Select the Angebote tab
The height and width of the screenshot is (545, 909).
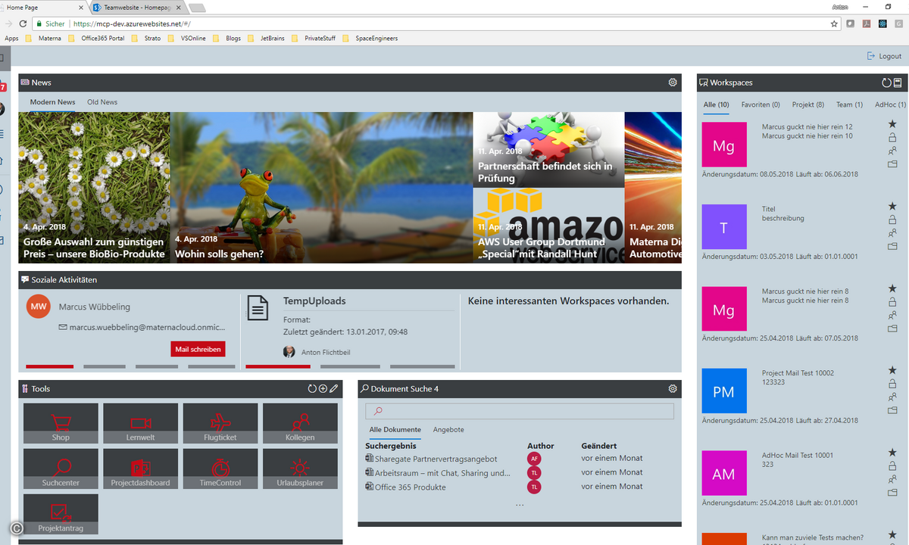tap(448, 430)
